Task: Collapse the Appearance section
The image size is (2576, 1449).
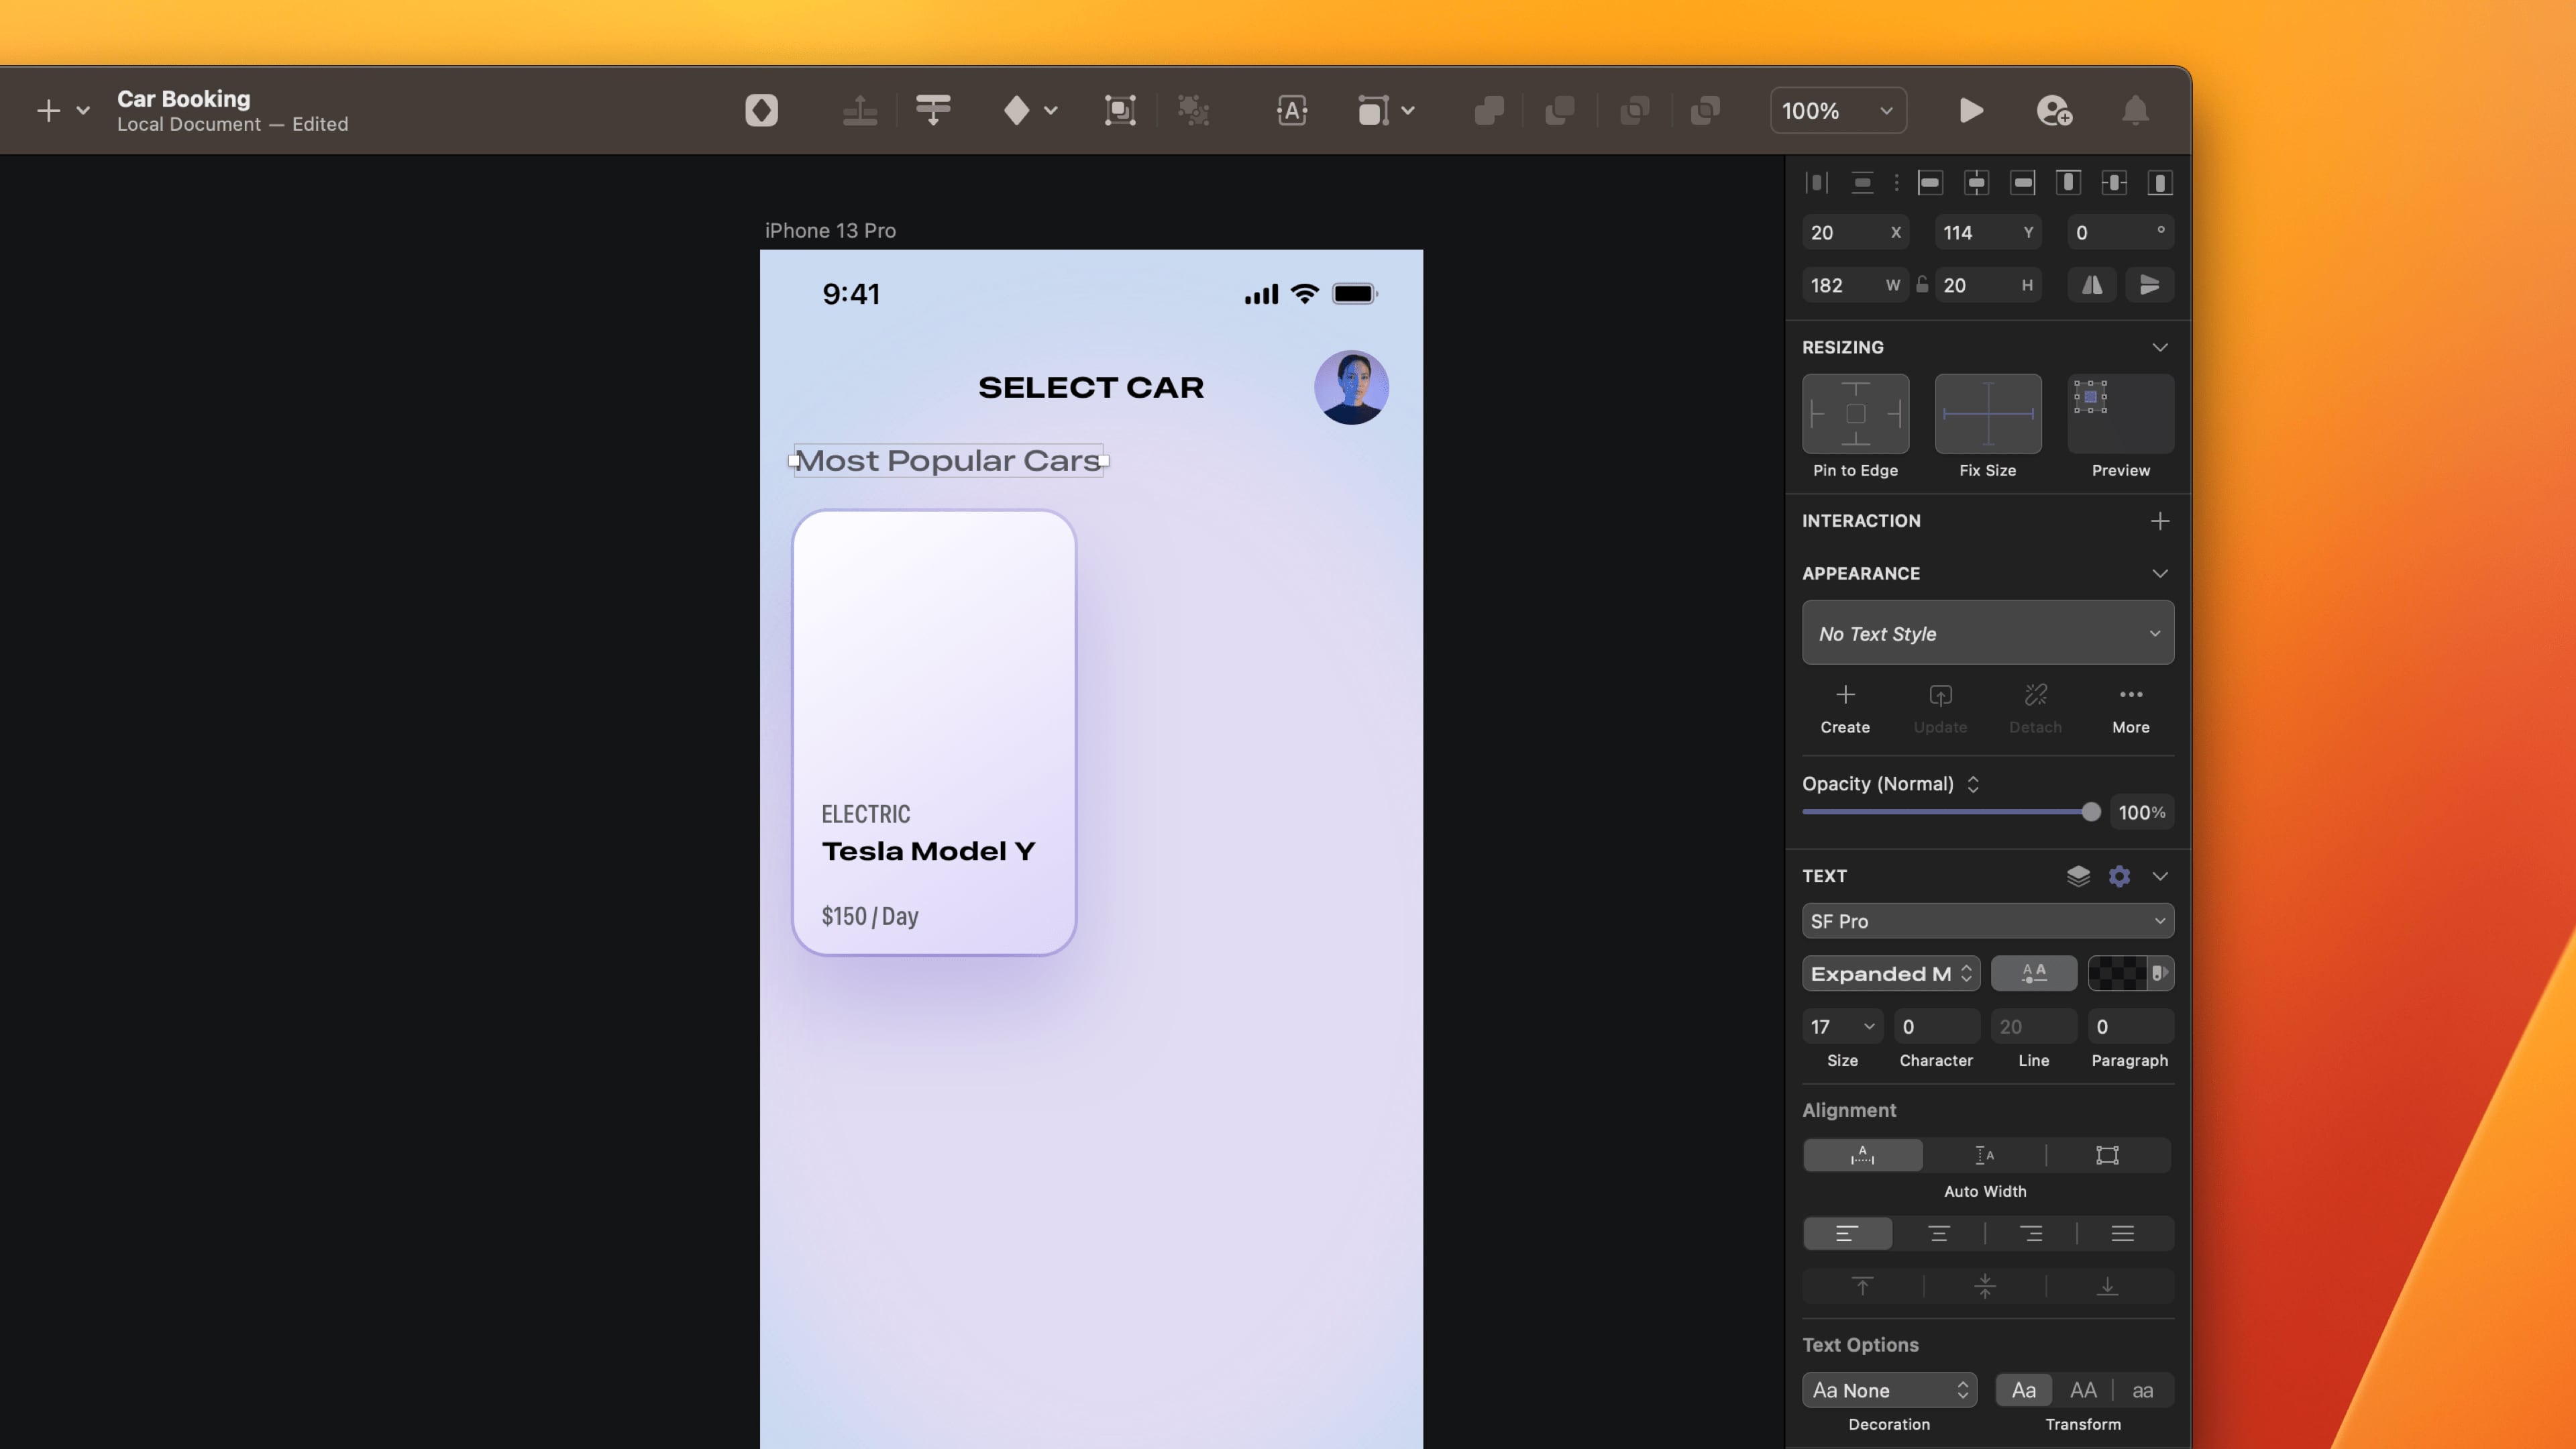Action: pyautogui.click(x=2160, y=573)
